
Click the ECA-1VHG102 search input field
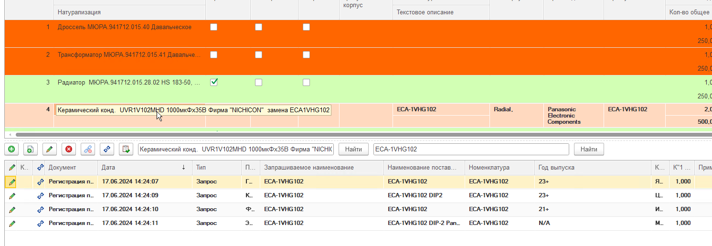click(x=471, y=150)
